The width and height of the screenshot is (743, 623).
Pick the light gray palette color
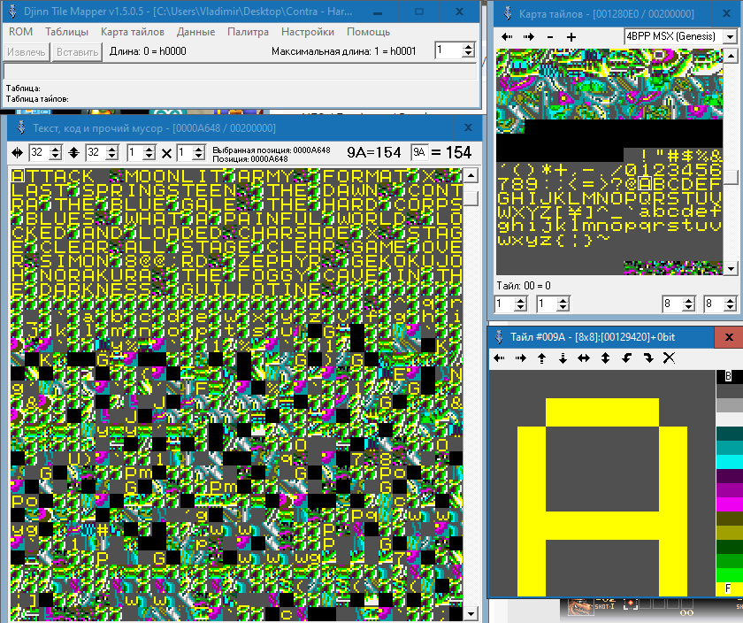pos(729,405)
